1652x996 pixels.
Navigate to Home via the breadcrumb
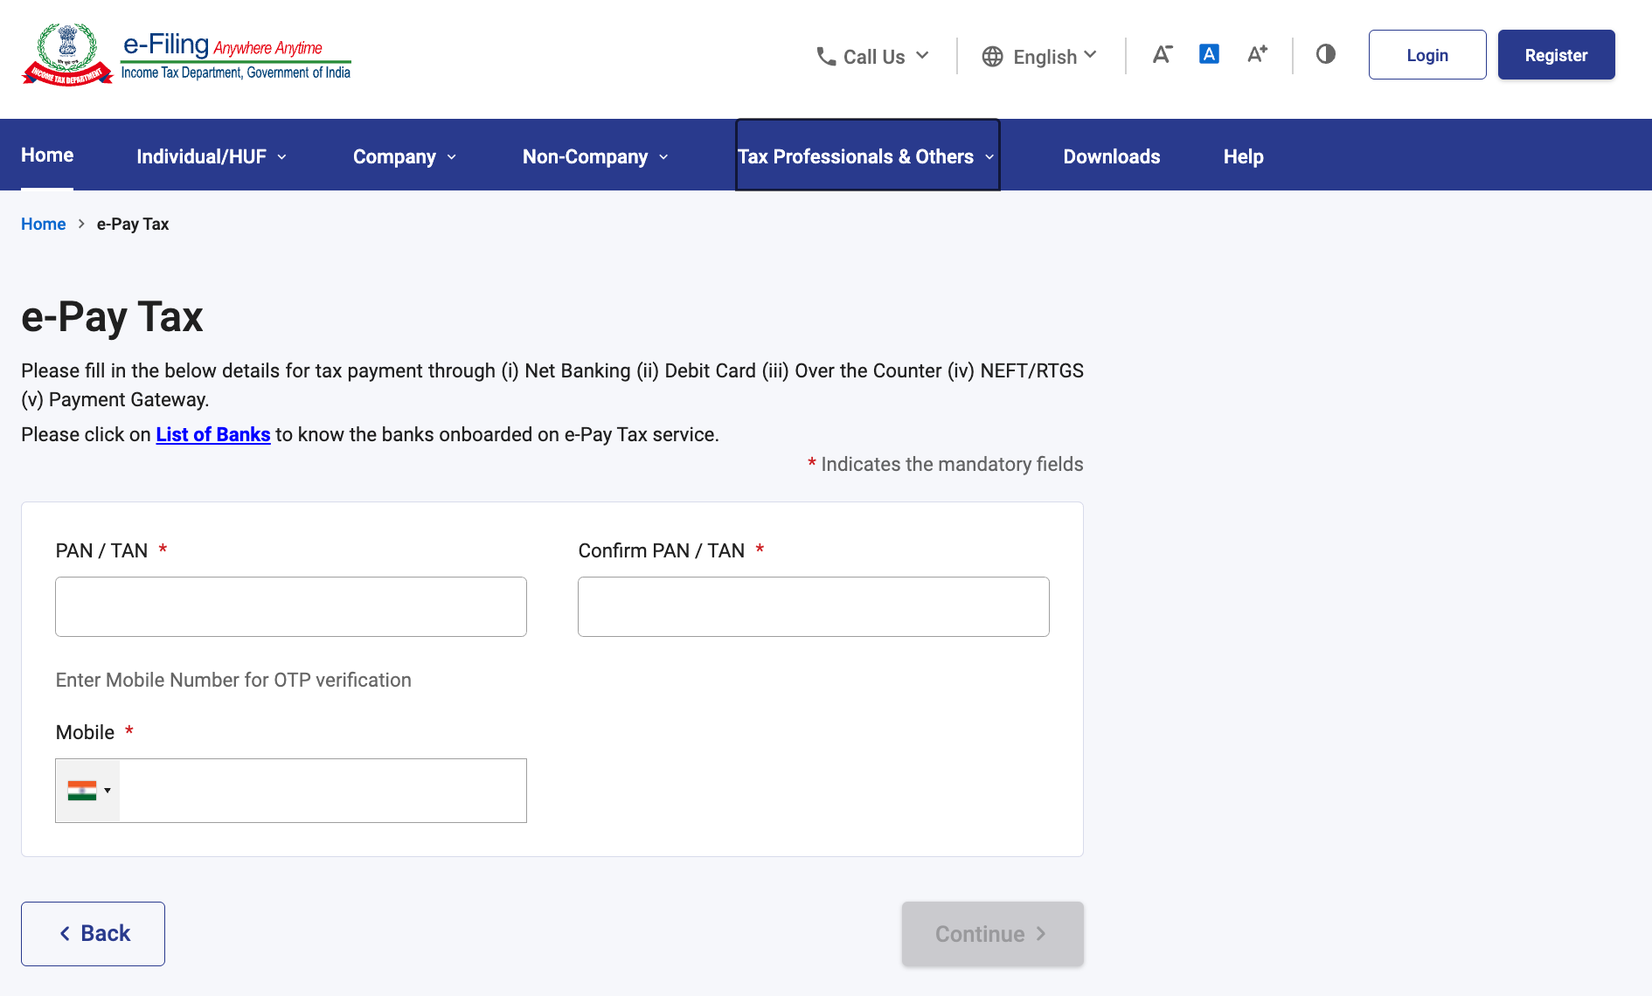point(43,224)
